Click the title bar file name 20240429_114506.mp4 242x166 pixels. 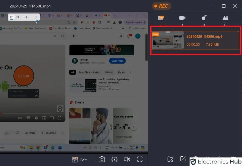point(30,6)
